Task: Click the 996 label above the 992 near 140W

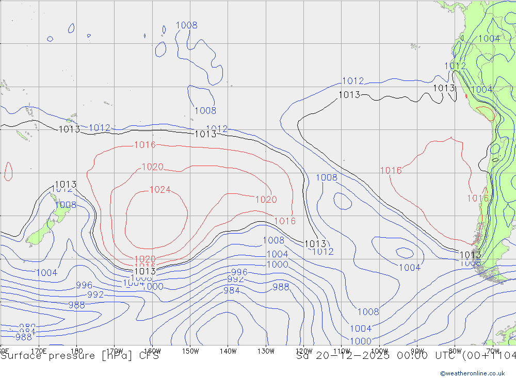Action: coord(239,272)
